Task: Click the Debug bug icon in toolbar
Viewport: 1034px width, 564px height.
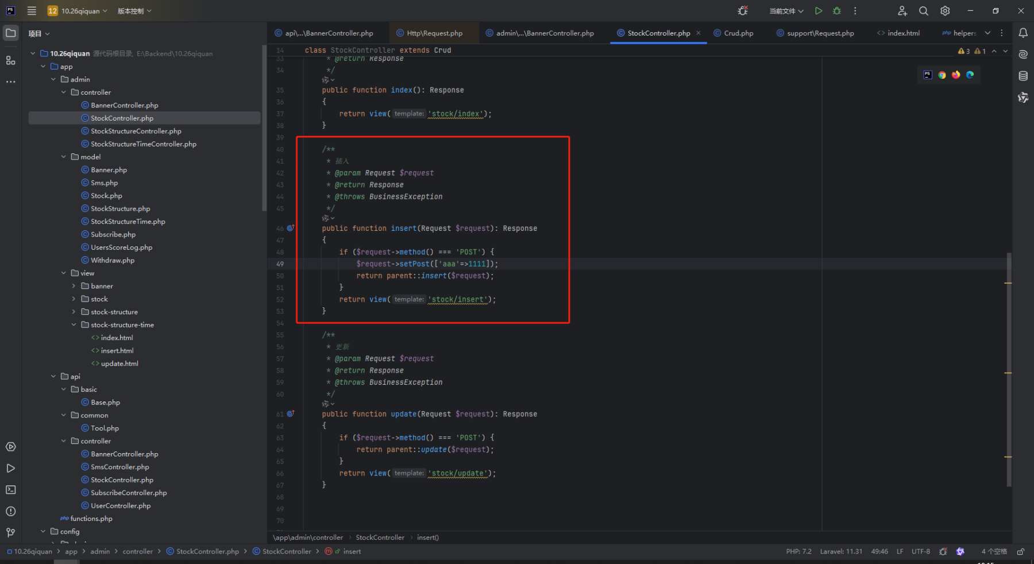Action: click(837, 11)
